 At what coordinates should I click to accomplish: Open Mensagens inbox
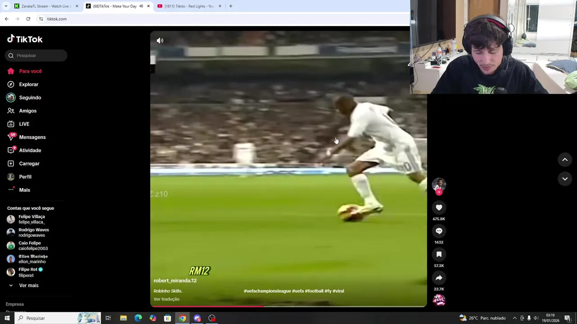(x=32, y=137)
